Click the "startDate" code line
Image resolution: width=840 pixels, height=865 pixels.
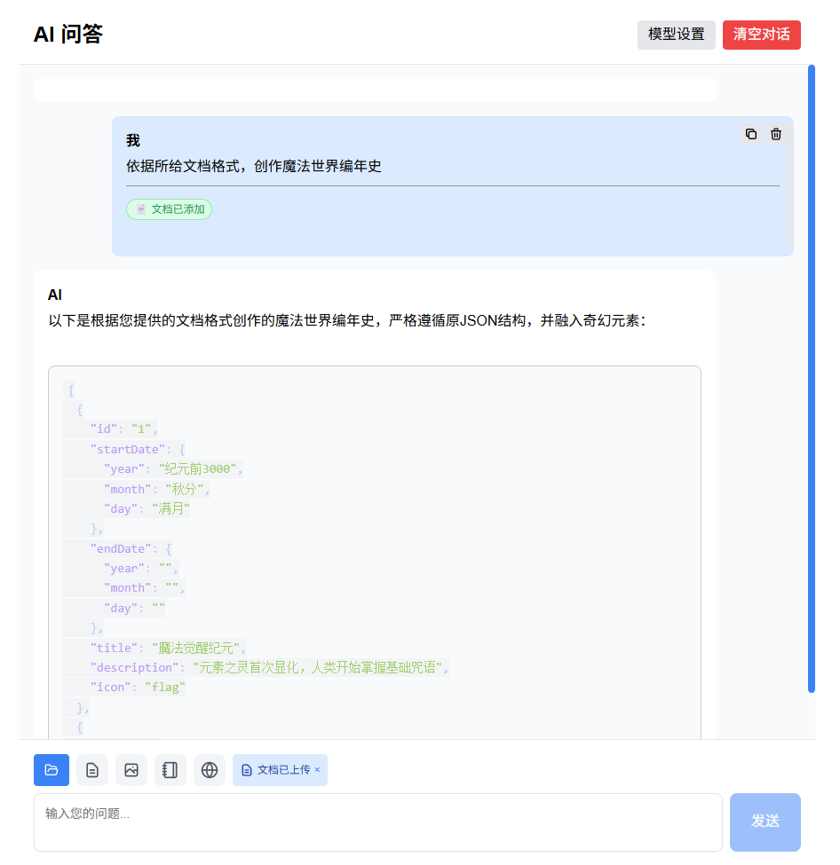138,449
